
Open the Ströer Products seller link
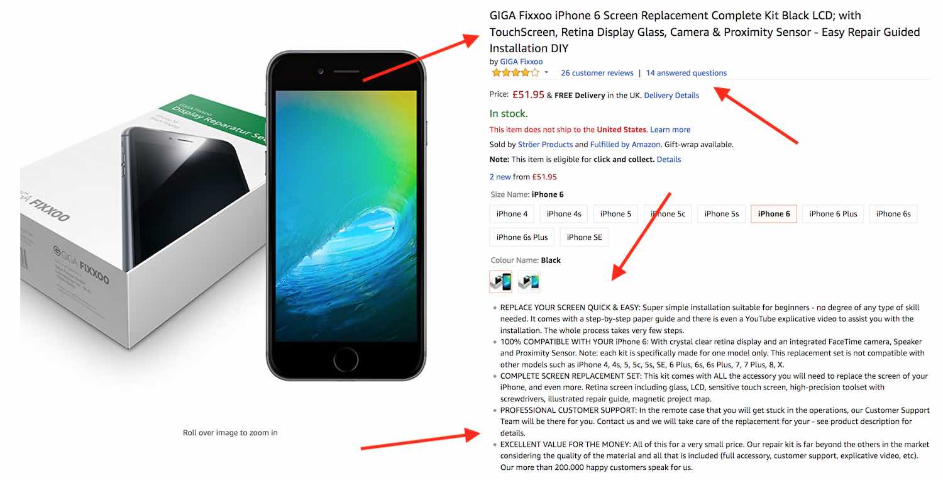pyautogui.click(x=545, y=145)
